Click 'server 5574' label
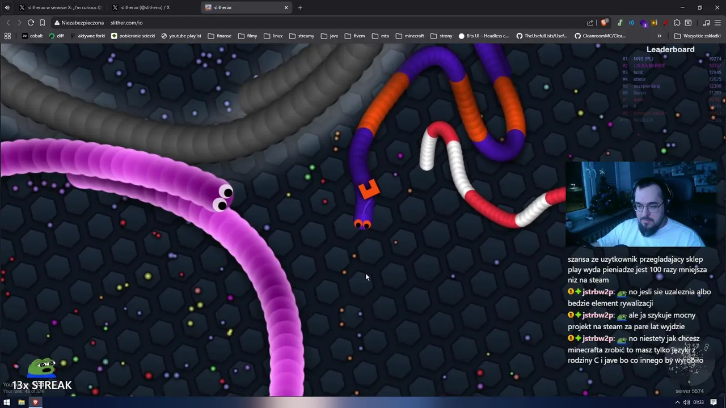 (689, 391)
